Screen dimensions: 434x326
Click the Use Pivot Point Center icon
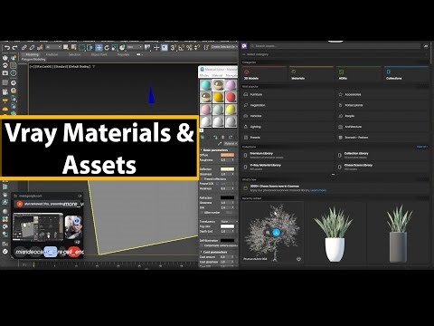pyautogui.click(x=147, y=47)
